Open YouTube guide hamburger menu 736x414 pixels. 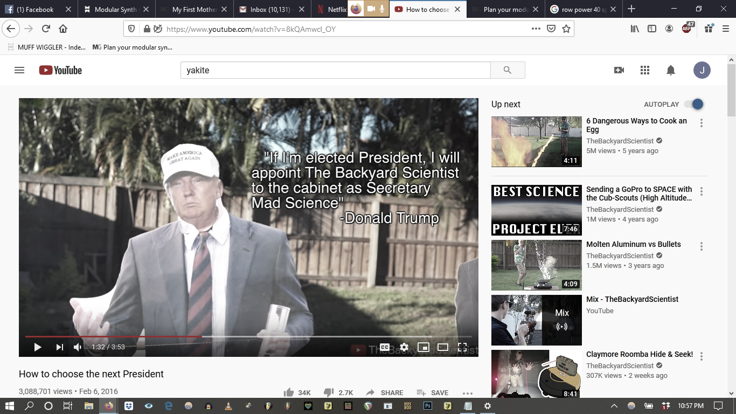coord(19,70)
